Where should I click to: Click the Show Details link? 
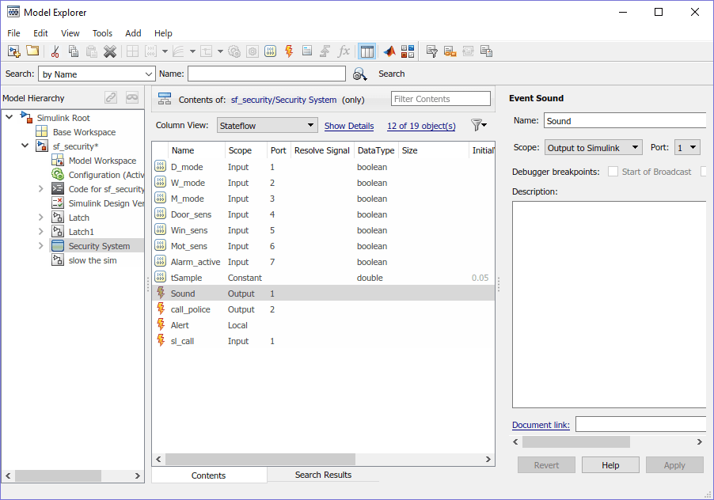click(349, 126)
